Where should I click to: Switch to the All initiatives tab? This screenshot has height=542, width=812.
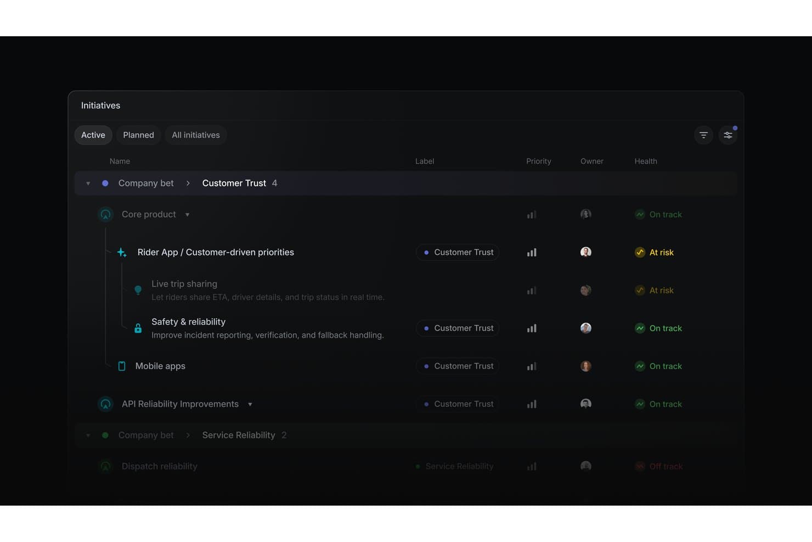click(196, 135)
